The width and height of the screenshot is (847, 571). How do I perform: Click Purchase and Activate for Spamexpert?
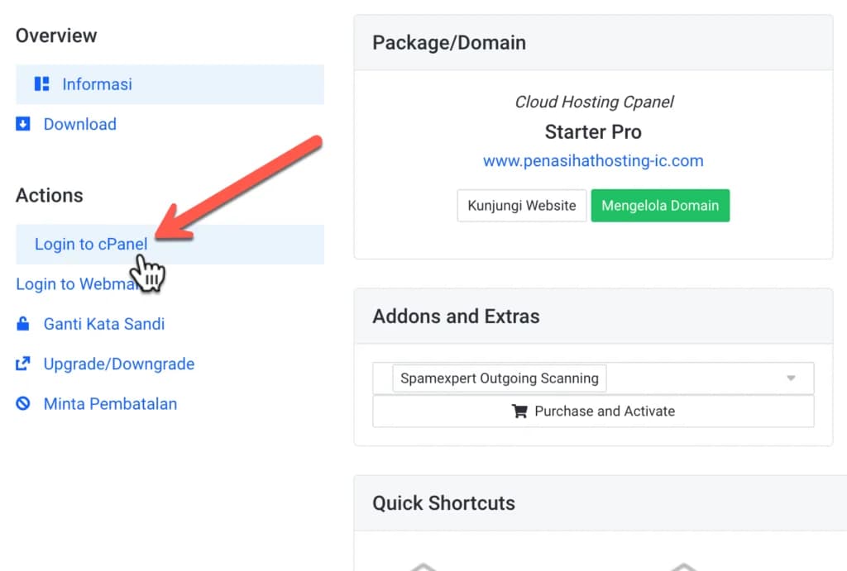pyautogui.click(x=593, y=411)
